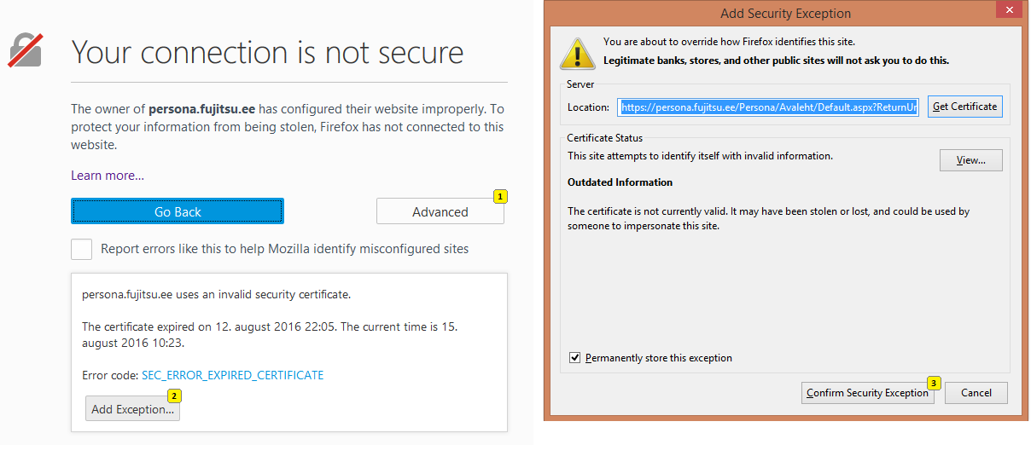The image size is (1031, 462).
Task: Open the Learn more link
Action: click(108, 176)
